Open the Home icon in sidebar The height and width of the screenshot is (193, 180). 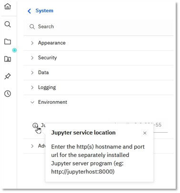[x=8, y=7]
